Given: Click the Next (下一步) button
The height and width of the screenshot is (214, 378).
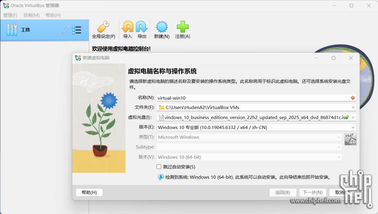Looking at the screenshot, I should coord(313,192).
